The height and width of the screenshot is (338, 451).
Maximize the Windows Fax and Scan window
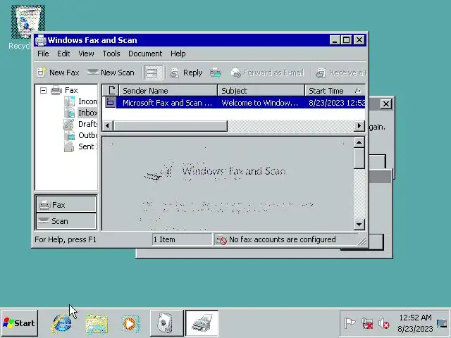click(x=347, y=40)
